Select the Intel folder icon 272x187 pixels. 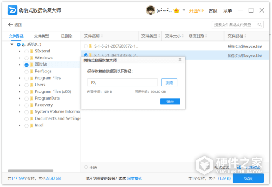pos(31,125)
